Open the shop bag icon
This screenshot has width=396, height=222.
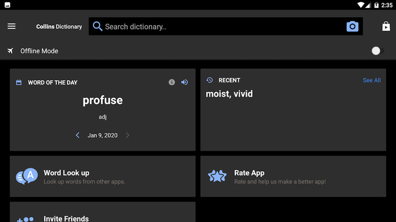click(386, 26)
